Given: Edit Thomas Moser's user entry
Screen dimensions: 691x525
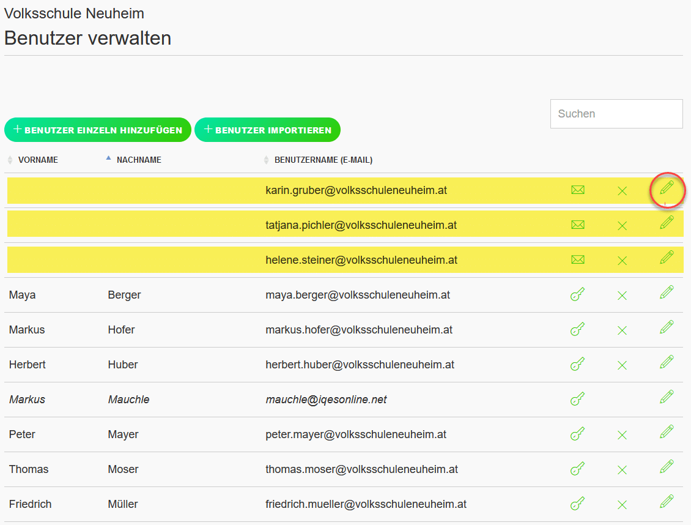Looking at the screenshot, I should pos(667,469).
